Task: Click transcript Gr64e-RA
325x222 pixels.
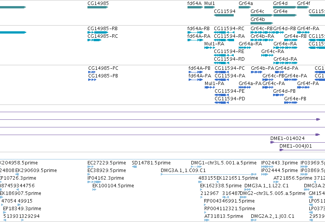Action: tap(285, 48)
